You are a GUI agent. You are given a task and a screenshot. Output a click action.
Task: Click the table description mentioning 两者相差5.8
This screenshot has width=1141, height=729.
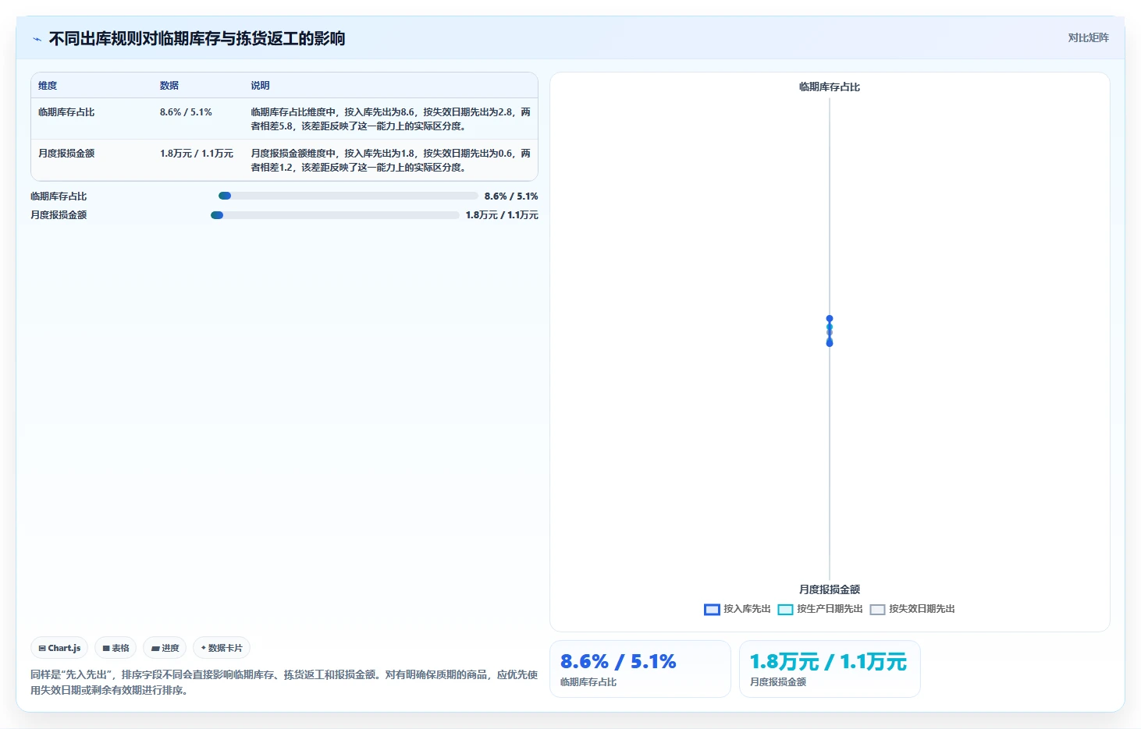[x=390, y=119]
